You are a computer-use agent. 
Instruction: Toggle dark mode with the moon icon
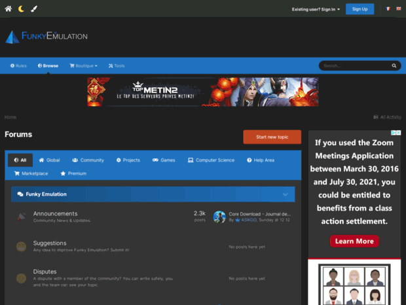click(21, 9)
